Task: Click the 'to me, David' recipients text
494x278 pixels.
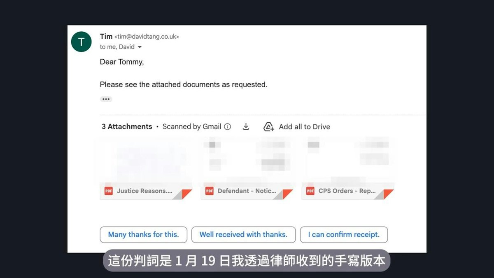Action: click(117, 47)
